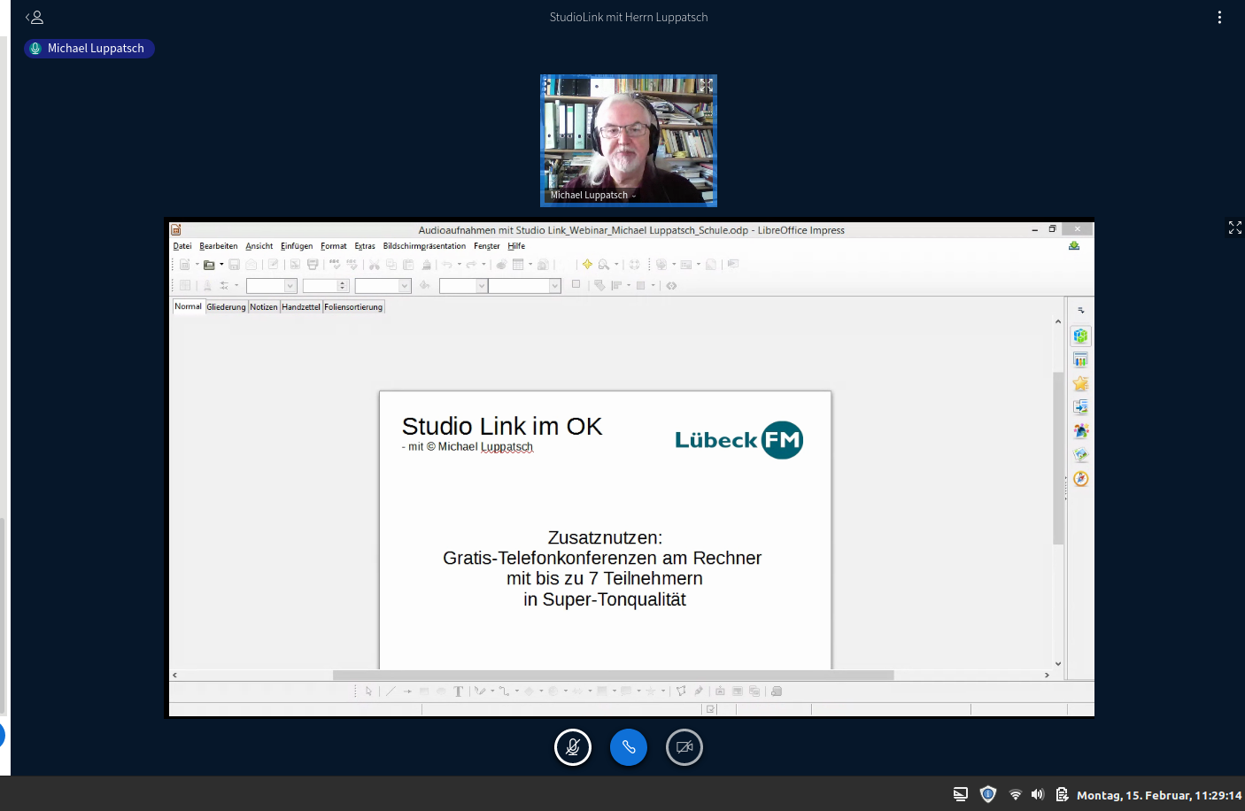Open the Datei menu

tap(182, 246)
